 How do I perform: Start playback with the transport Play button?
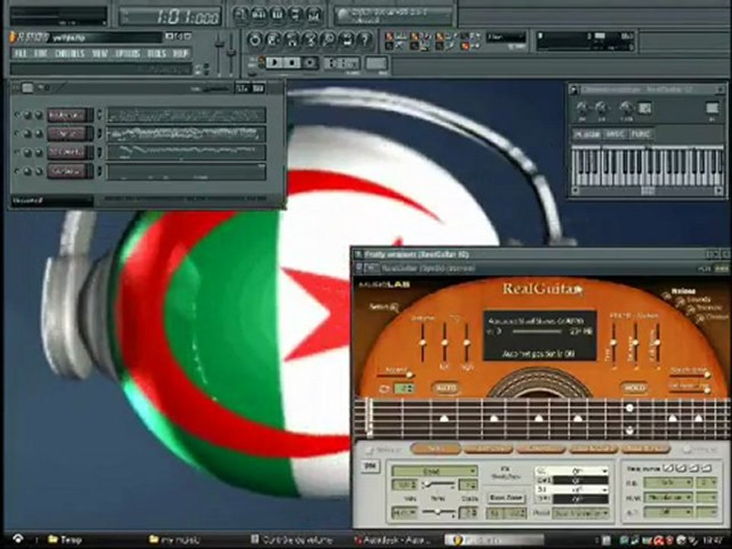[x=274, y=62]
